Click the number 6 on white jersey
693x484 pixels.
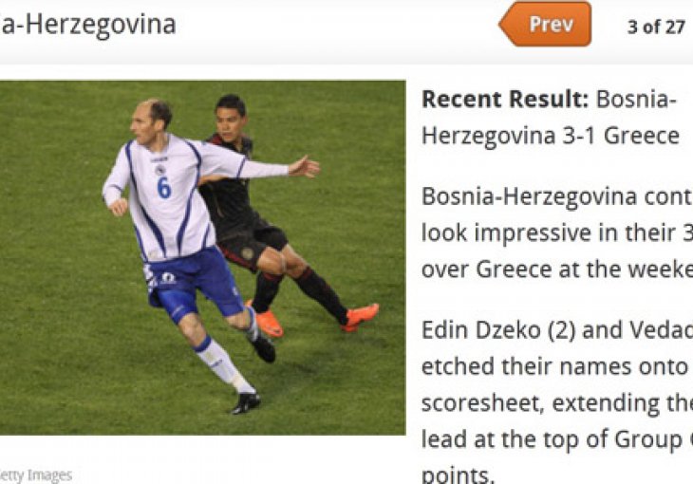[163, 188]
